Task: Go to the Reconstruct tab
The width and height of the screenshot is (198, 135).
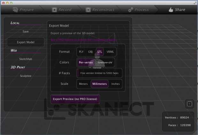Action: point(100,10)
